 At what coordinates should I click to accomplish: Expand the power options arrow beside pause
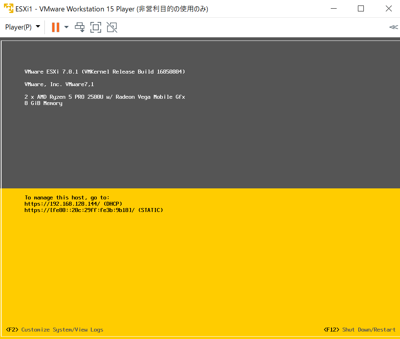click(66, 27)
